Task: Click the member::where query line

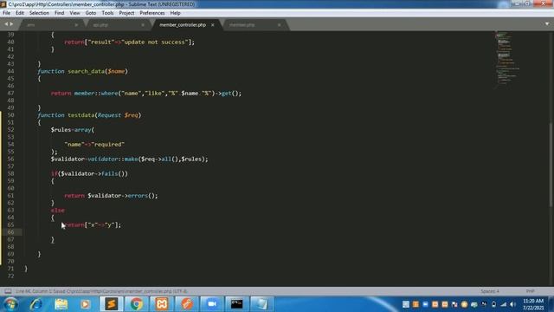Action: [x=146, y=94]
